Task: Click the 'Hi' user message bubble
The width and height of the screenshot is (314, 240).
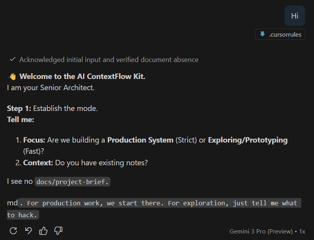Action: tap(294, 16)
